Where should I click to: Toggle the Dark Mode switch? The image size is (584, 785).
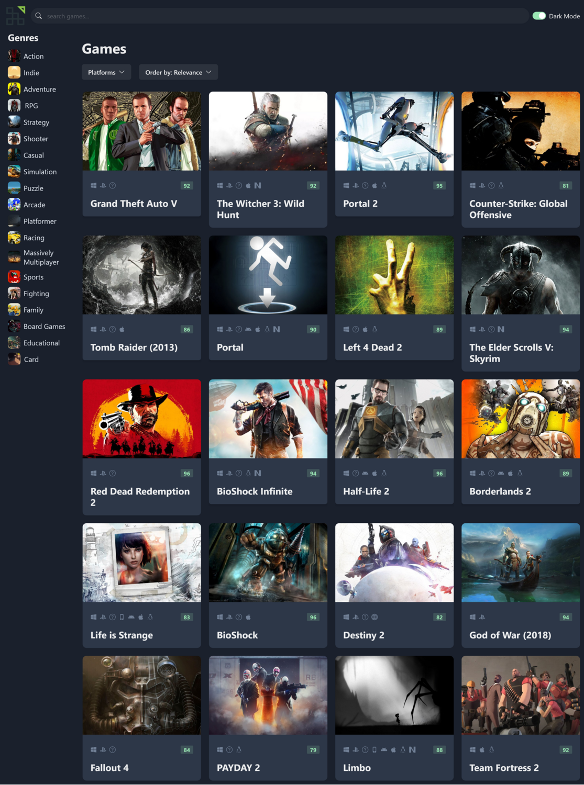coord(539,16)
